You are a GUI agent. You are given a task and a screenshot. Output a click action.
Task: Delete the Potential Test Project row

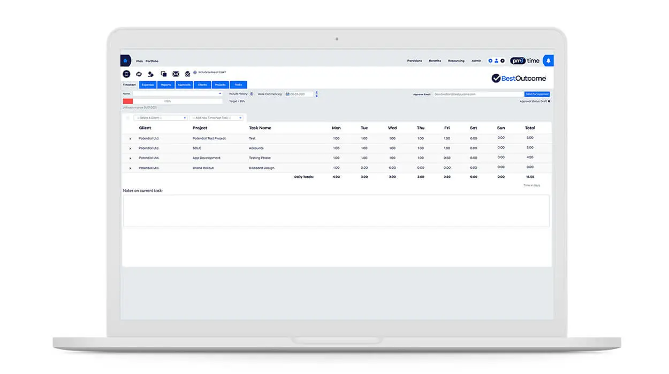(130, 139)
